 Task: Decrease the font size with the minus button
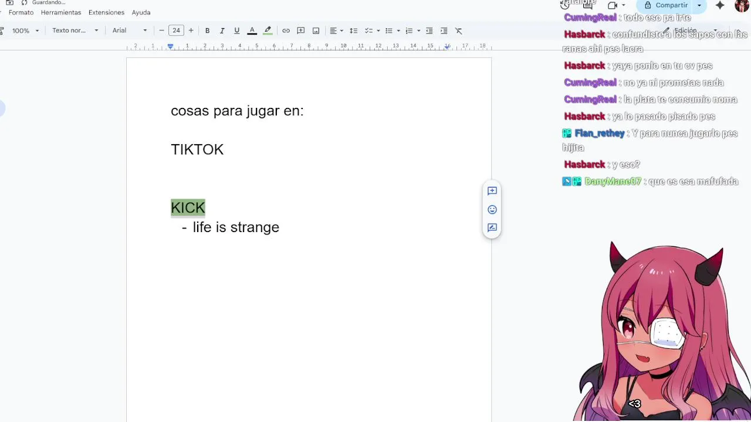(x=161, y=30)
